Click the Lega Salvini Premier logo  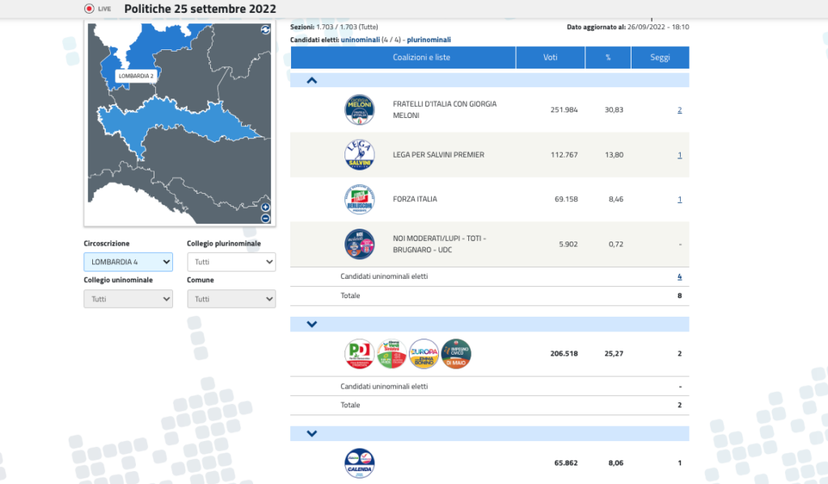[x=360, y=154]
